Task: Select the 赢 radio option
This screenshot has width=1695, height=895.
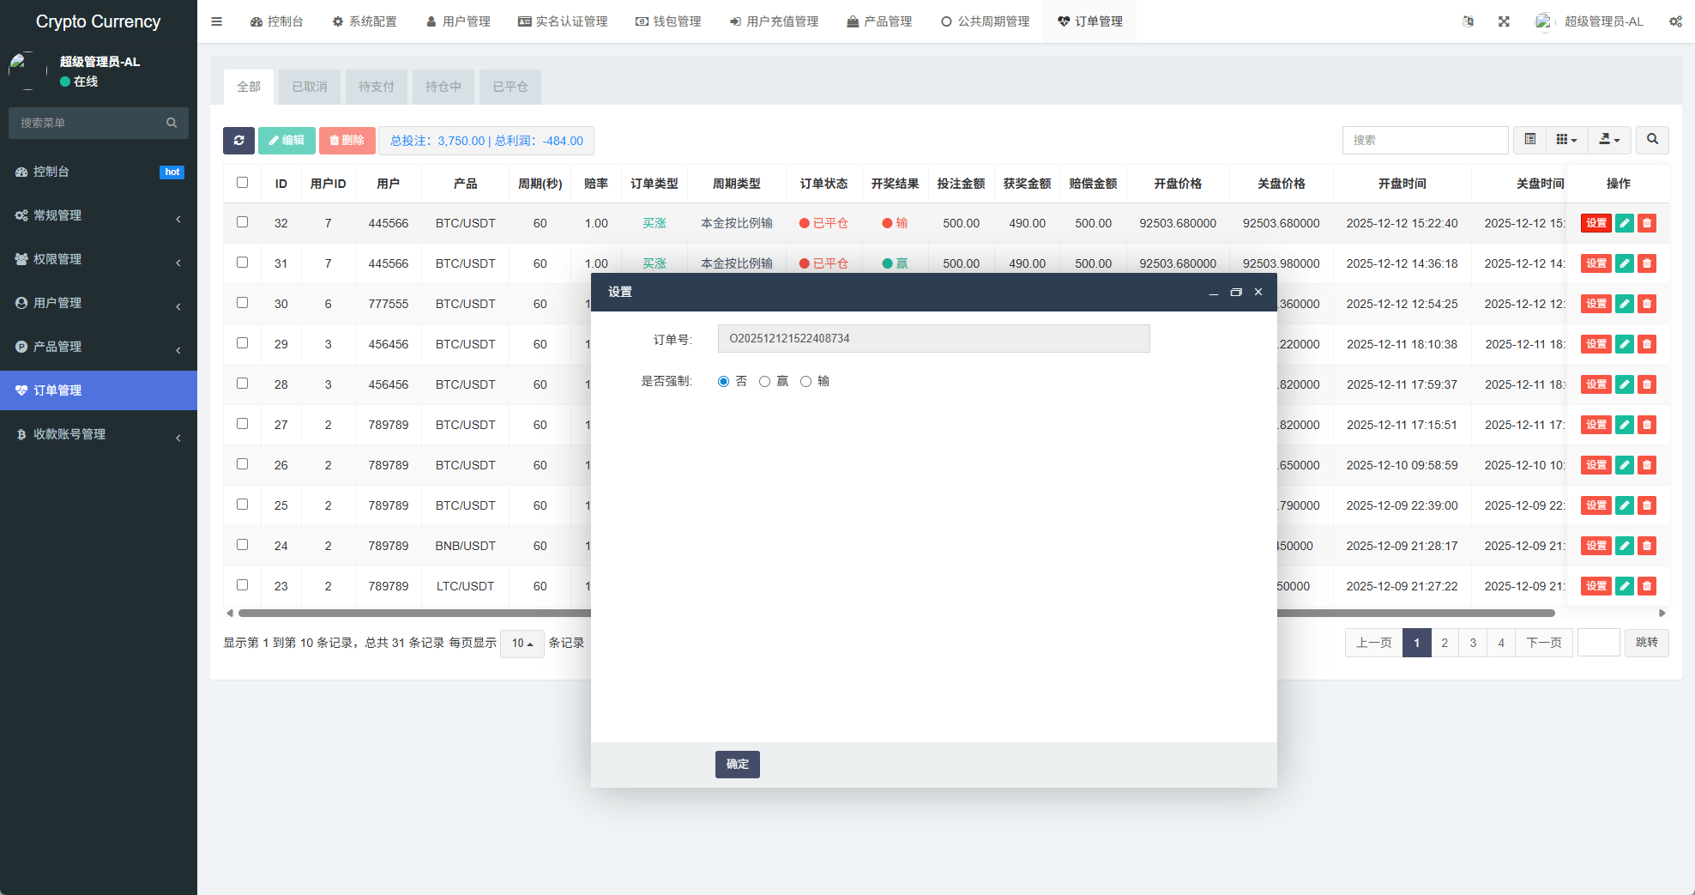Action: click(764, 382)
